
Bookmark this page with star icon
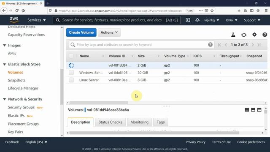point(212,11)
